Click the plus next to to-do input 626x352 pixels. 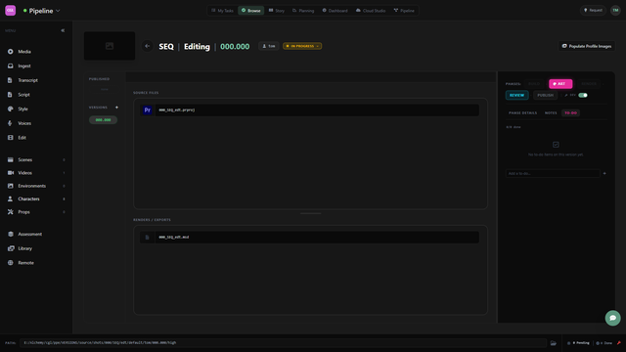pos(604,174)
